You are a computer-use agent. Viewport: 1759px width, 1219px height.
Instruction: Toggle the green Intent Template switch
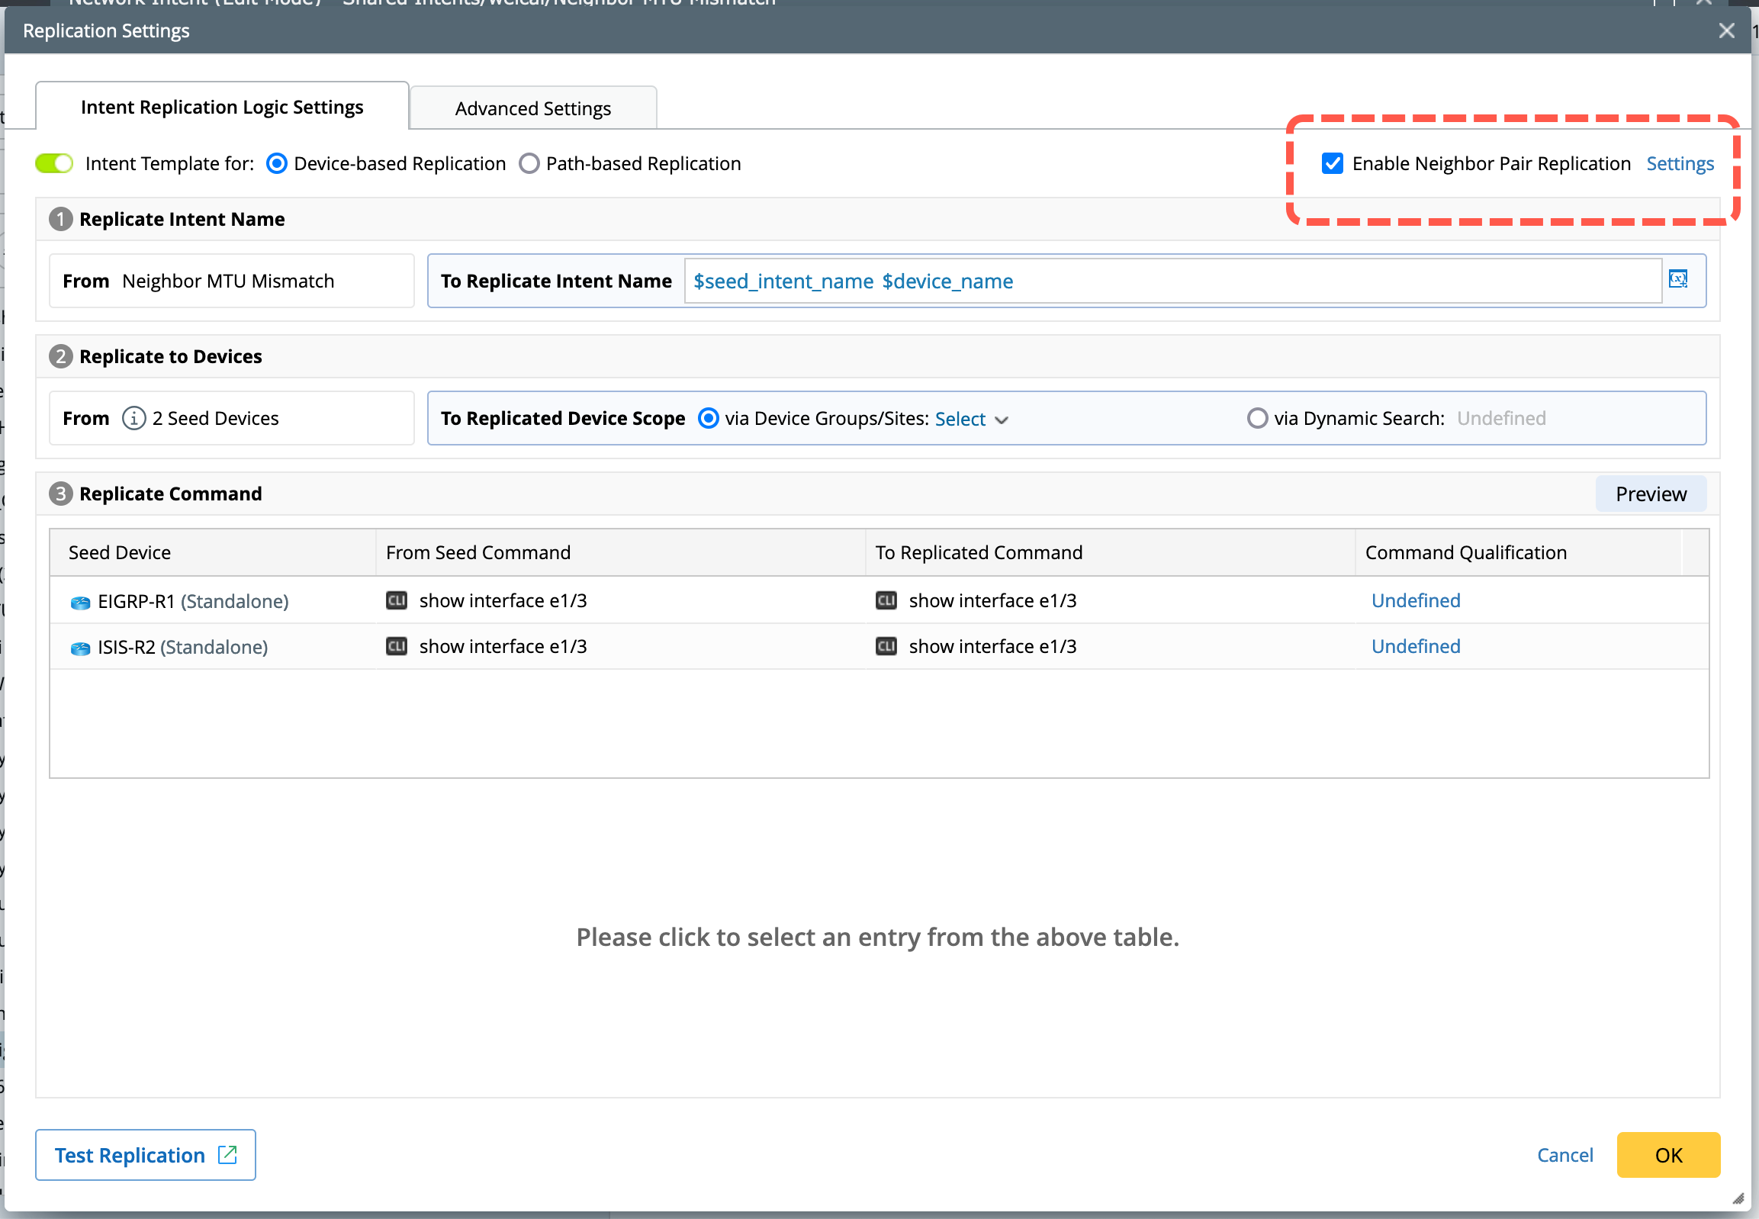[x=54, y=163]
